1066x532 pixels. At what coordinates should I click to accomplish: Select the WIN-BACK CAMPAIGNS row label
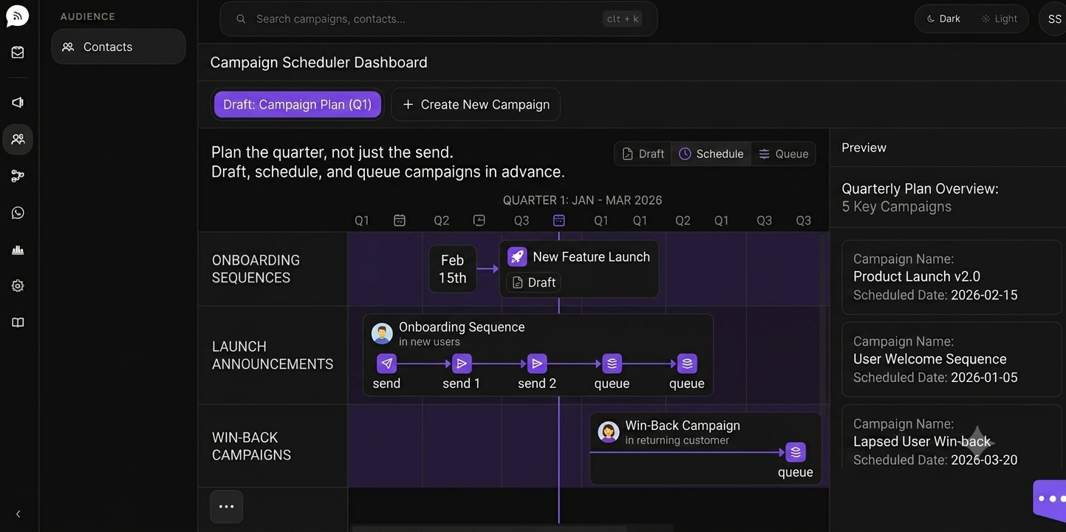pos(251,446)
